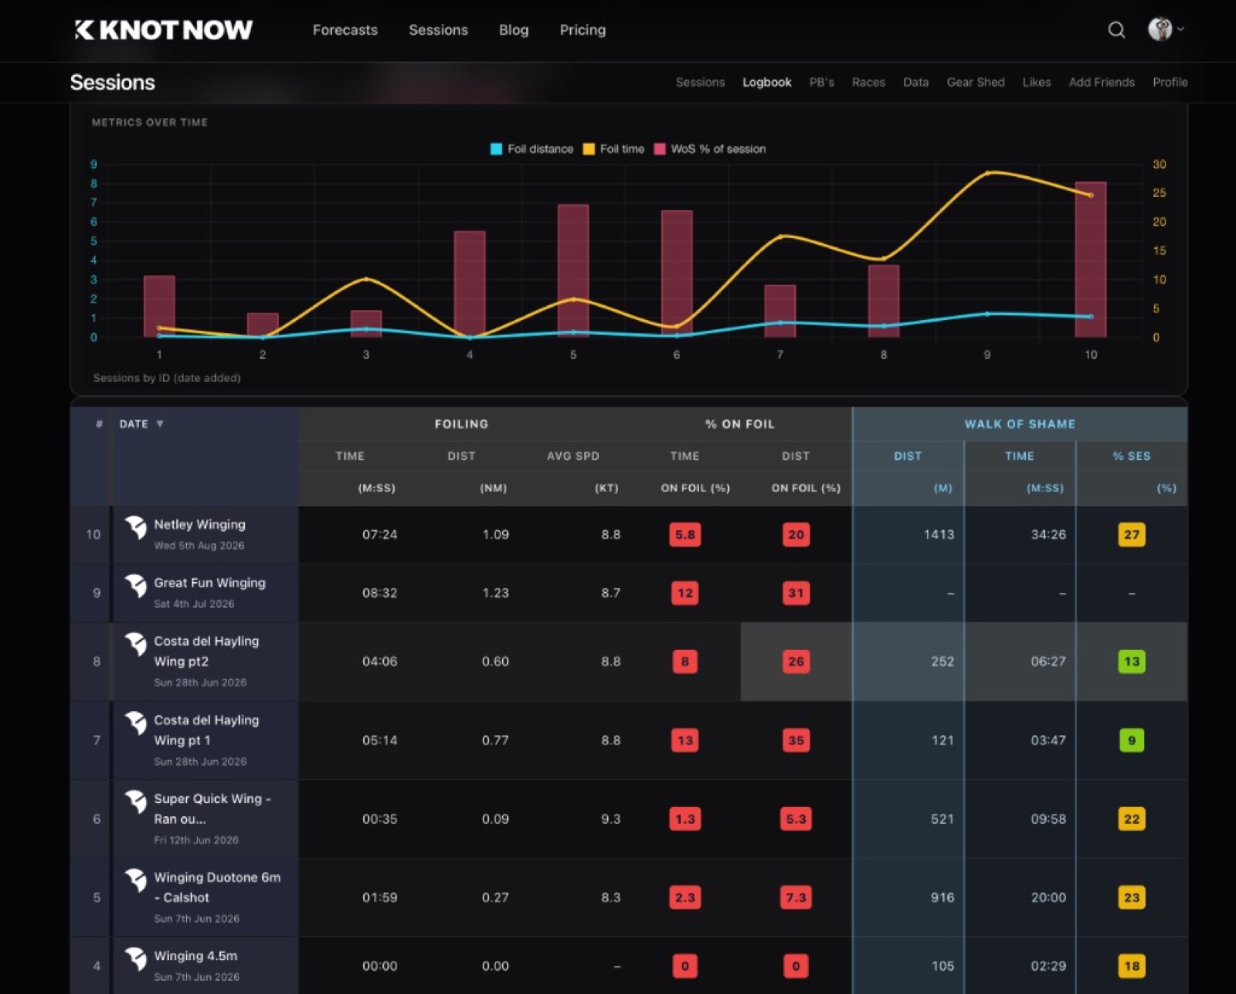Switch to Sessions sub-tab
1236x994 pixels.
(x=700, y=82)
